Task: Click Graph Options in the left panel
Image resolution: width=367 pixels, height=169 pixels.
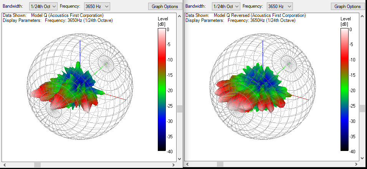Action: 165,6
